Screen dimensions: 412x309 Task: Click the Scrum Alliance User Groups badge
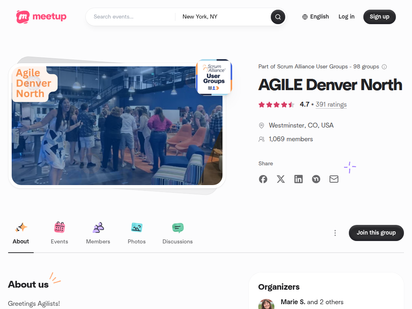tap(214, 77)
